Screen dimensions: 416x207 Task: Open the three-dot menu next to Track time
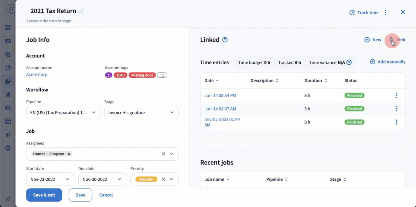[x=386, y=12]
